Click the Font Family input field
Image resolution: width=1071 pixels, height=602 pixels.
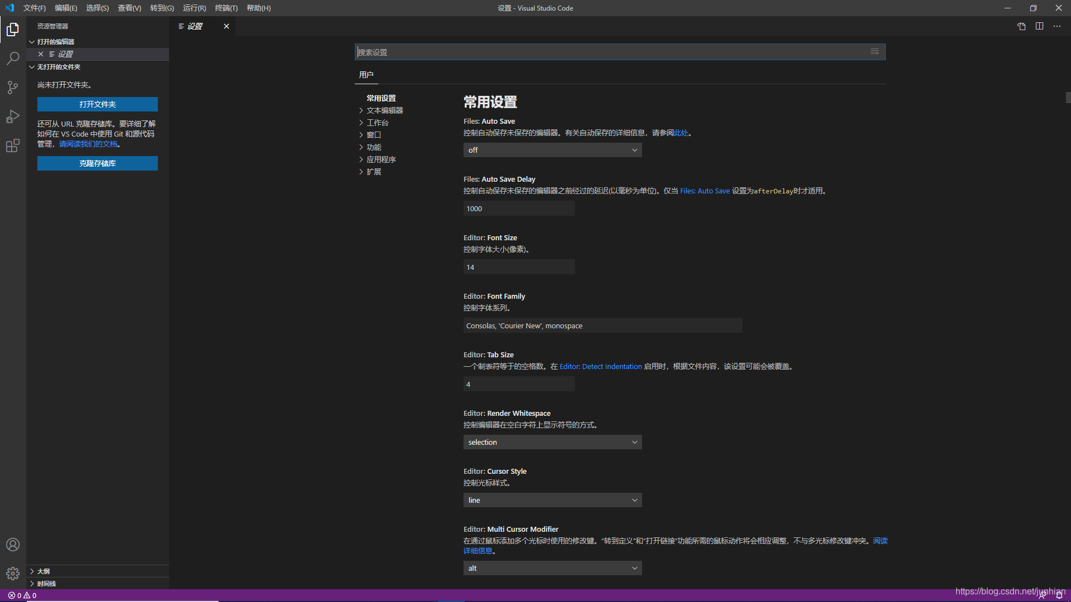[602, 326]
